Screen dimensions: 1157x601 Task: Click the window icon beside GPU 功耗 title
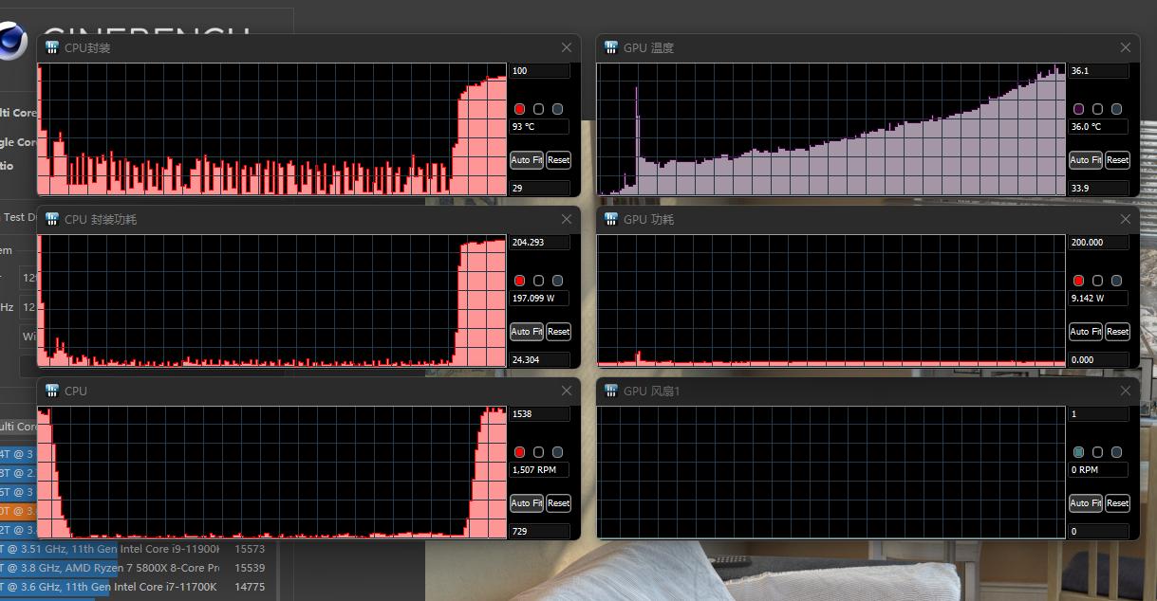click(x=610, y=219)
